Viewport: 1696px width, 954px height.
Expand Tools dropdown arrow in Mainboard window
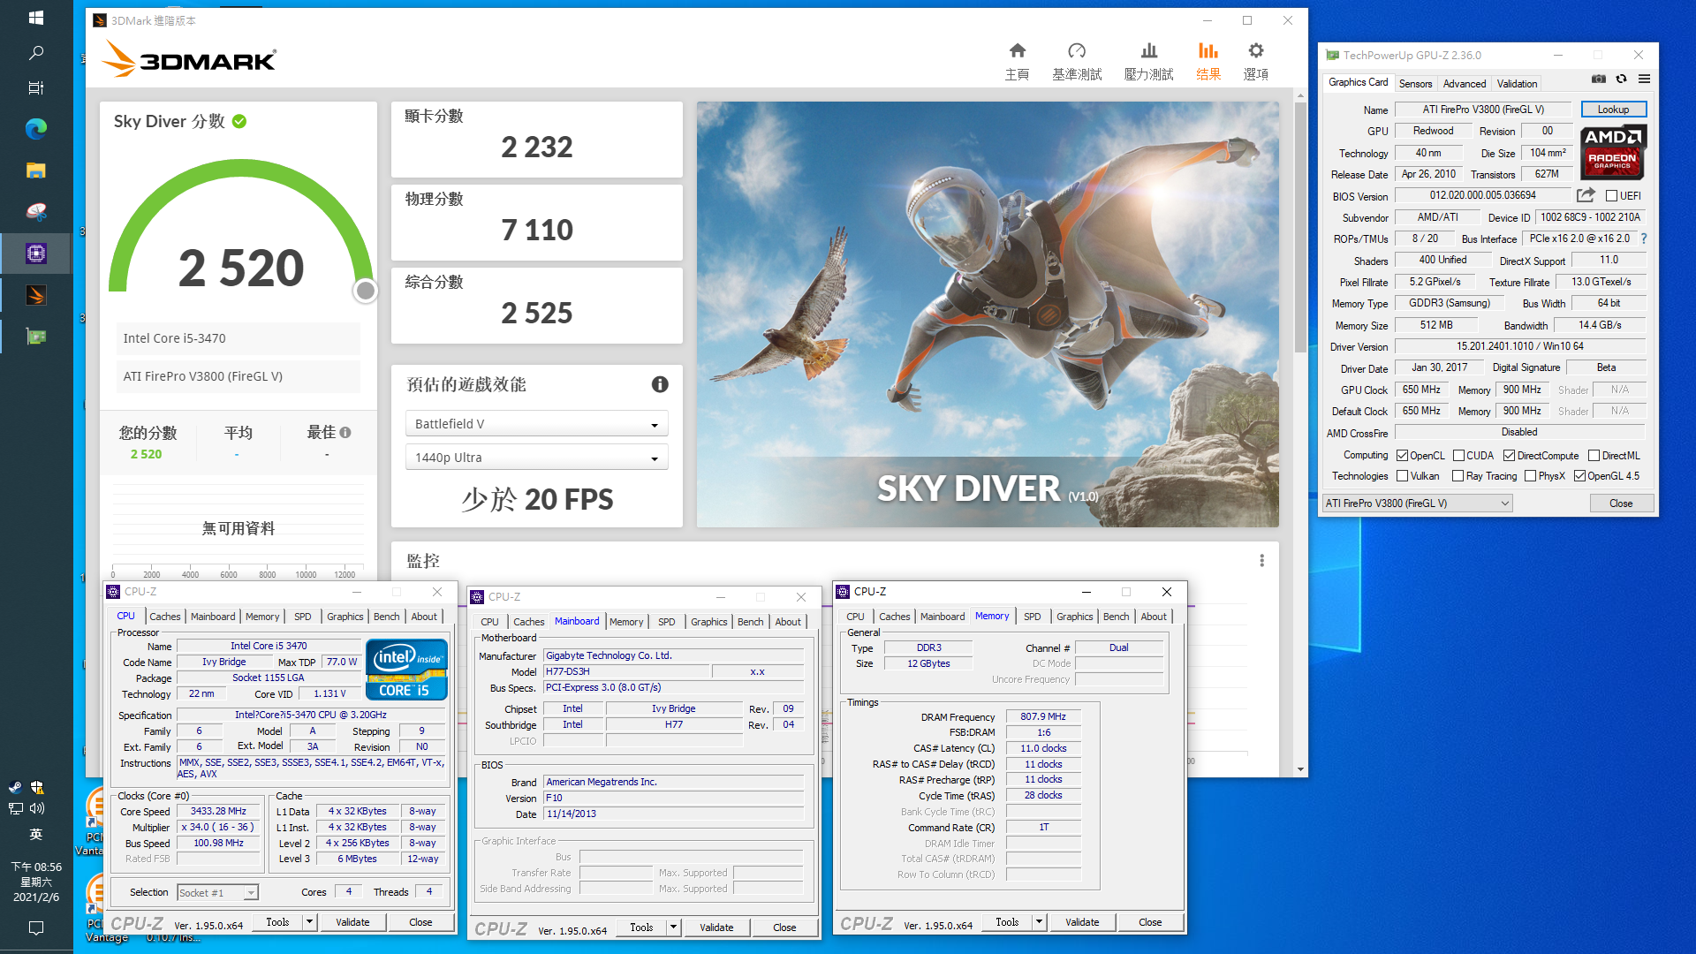[x=673, y=927]
